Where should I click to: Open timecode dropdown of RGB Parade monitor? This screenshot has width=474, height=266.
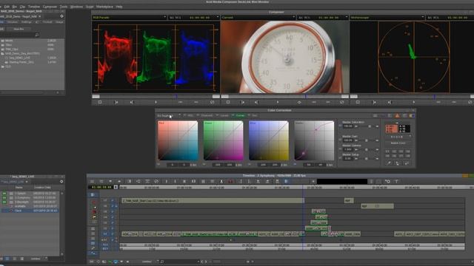(x=218, y=18)
